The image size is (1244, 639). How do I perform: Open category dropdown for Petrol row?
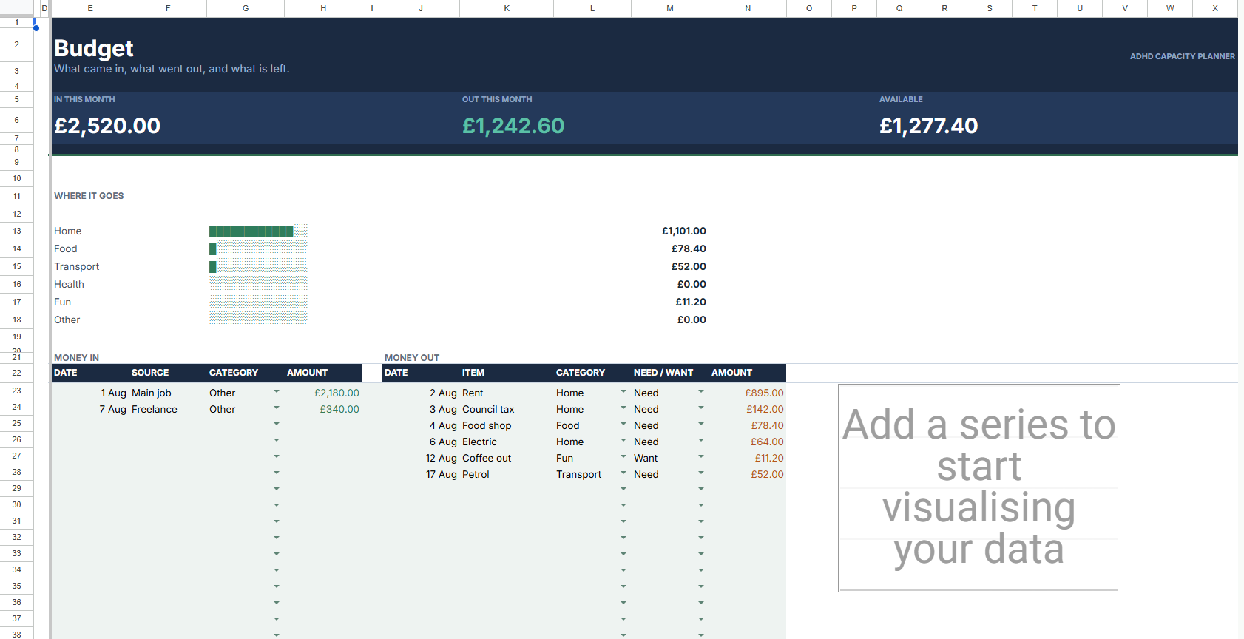click(x=623, y=473)
